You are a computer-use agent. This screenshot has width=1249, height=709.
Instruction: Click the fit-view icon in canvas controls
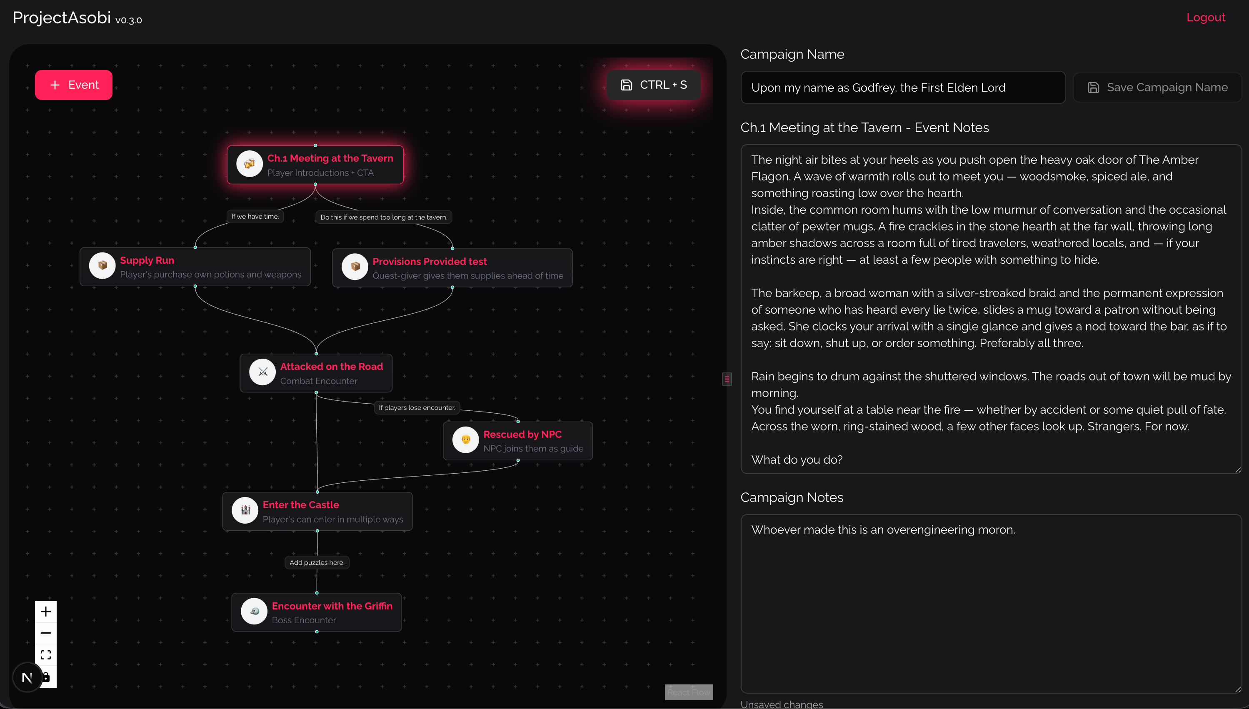[x=46, y=654]
